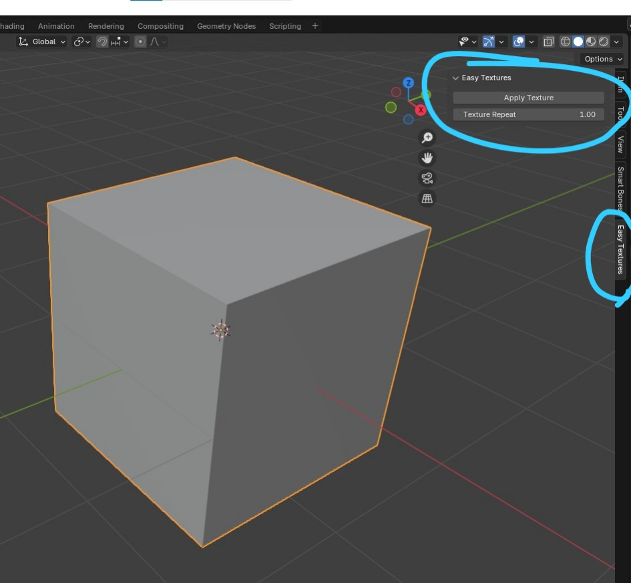This screenshot has width=631, height=583.
Task: Toggle snapping with the magnet icon
Action: point(101,41)
